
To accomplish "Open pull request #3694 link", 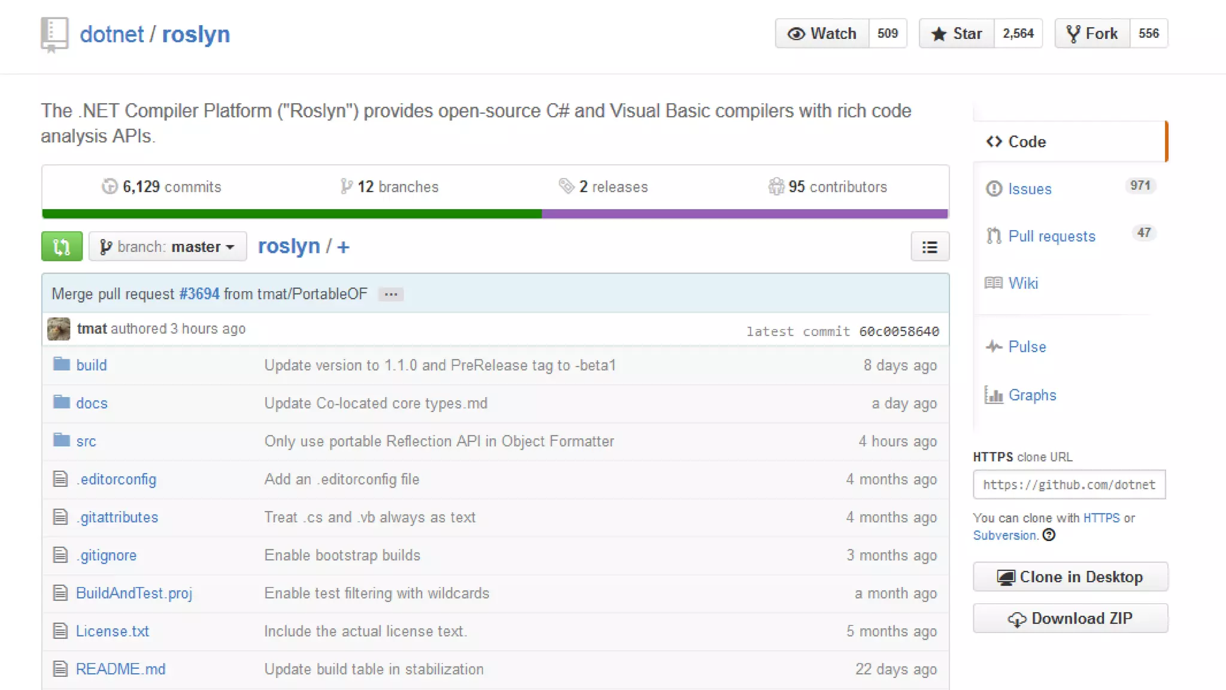I will [199, 294].
